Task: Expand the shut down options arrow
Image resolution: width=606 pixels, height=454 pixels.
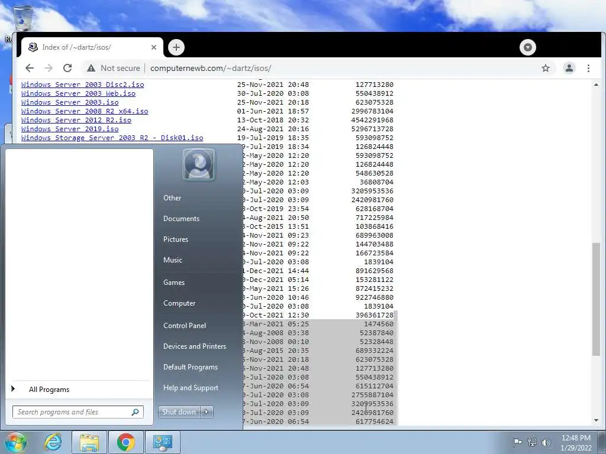Action: tap(207, 412)
